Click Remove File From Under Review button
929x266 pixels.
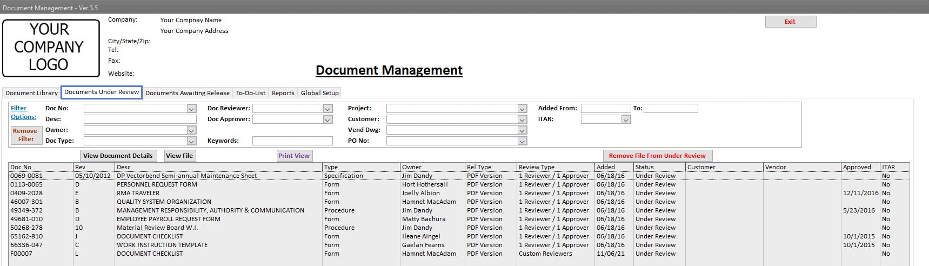pos(657,156)
